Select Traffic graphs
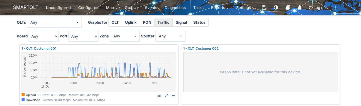The image size is (361, 106). 163,22
